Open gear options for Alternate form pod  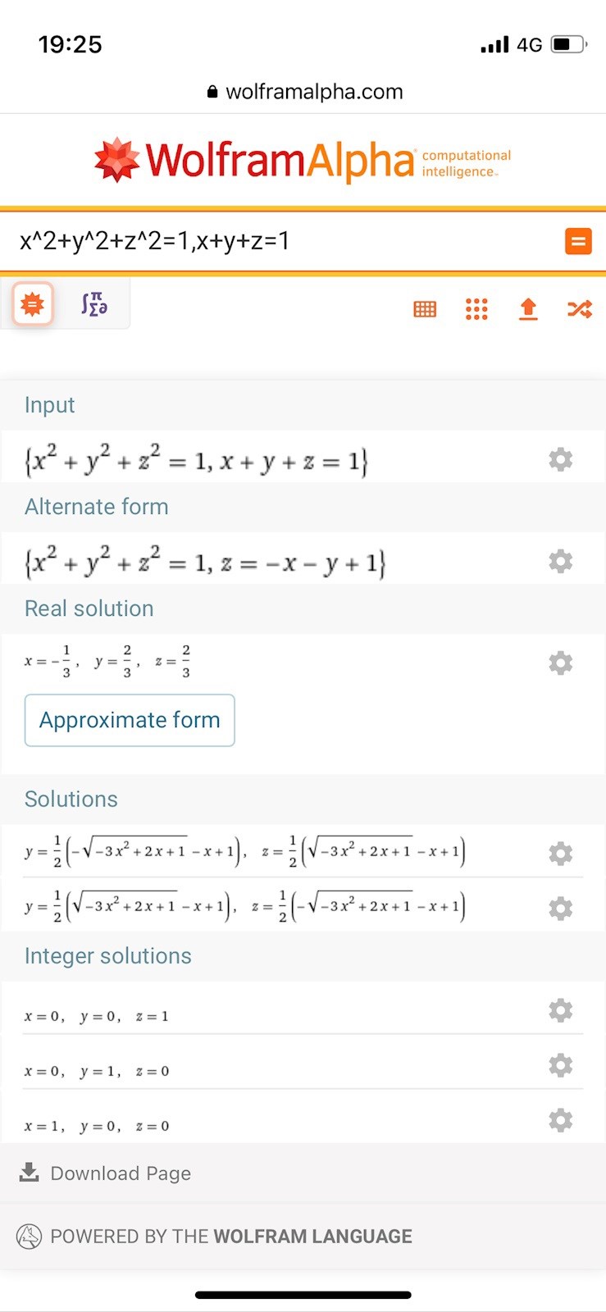[x=561, y=562]
